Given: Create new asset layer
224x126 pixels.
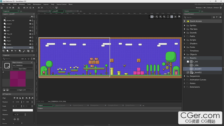Looking at the screenshot, I should point(20,51).
